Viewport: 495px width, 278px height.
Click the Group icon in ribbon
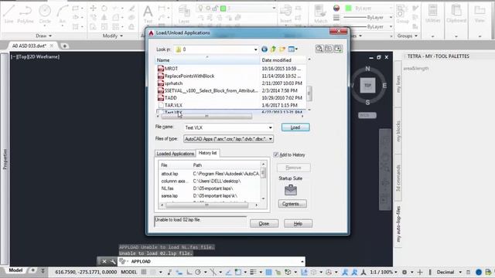[402, 14]
